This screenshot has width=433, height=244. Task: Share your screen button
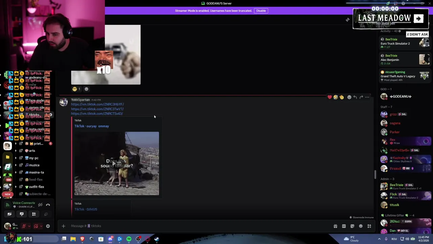pos(22,214)
